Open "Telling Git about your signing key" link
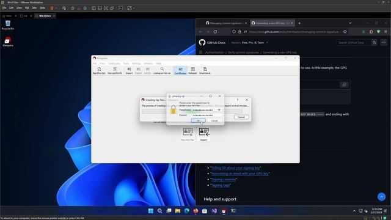This screenshot has width=391, height=220. (x=236, y=168)
